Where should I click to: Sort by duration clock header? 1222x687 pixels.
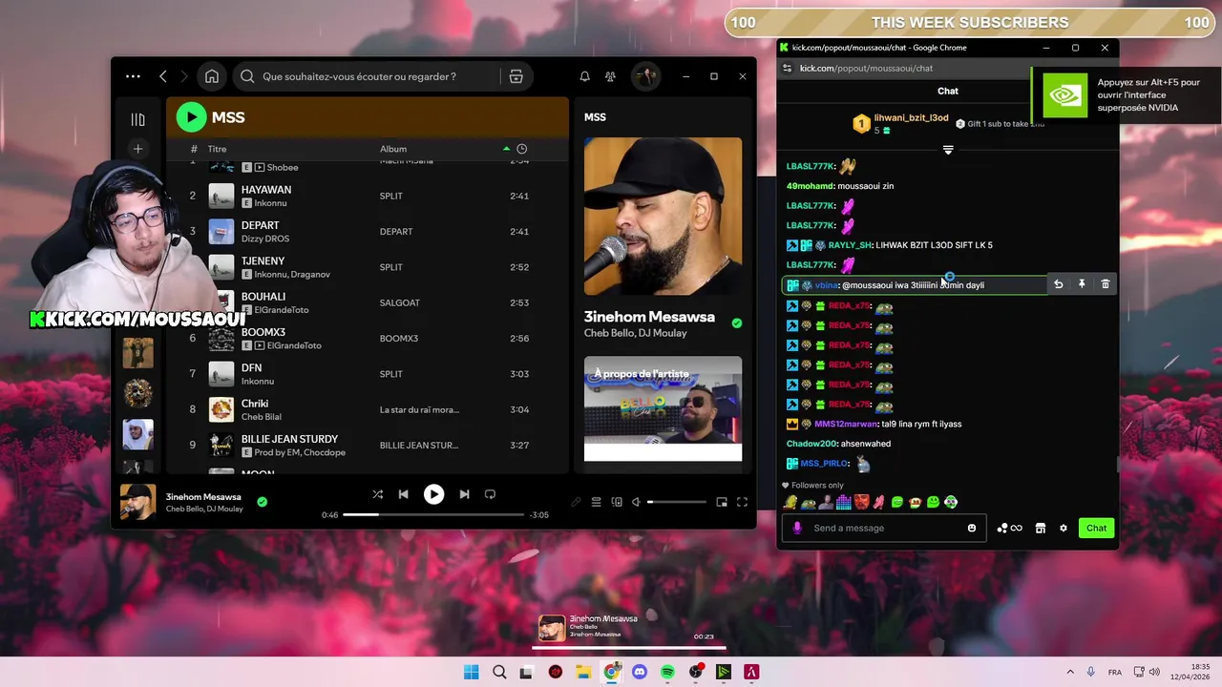(521, 149)
